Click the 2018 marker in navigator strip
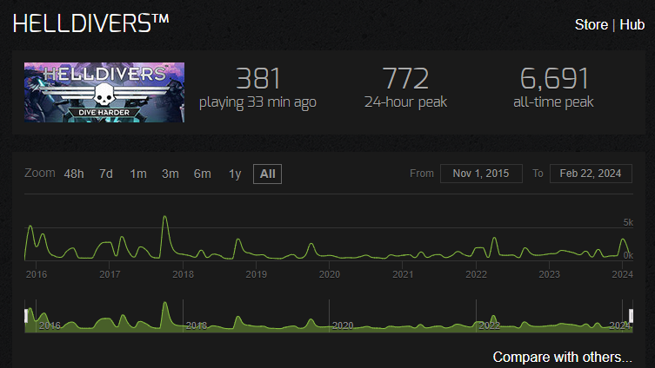The image size is (655, 368). (x=196, y=325)
